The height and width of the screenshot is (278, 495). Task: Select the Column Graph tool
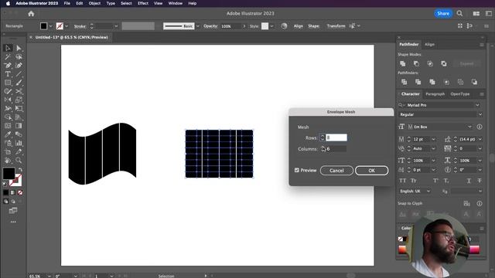(x=19, y=143)
